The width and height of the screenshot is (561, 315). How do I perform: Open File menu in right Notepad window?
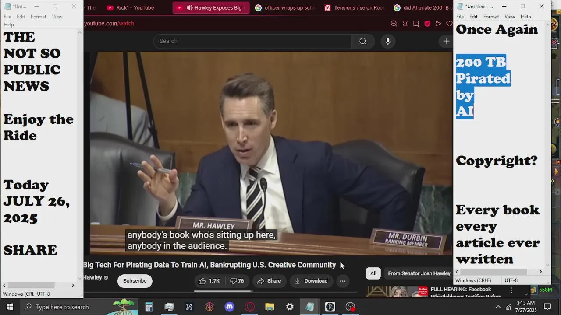coord(460,17)
